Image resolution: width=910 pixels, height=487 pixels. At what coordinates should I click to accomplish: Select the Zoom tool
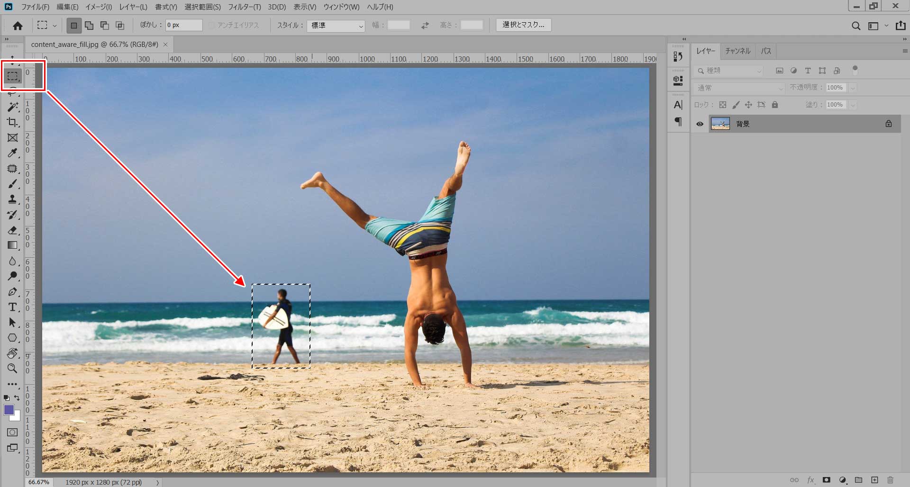[12, 369]
